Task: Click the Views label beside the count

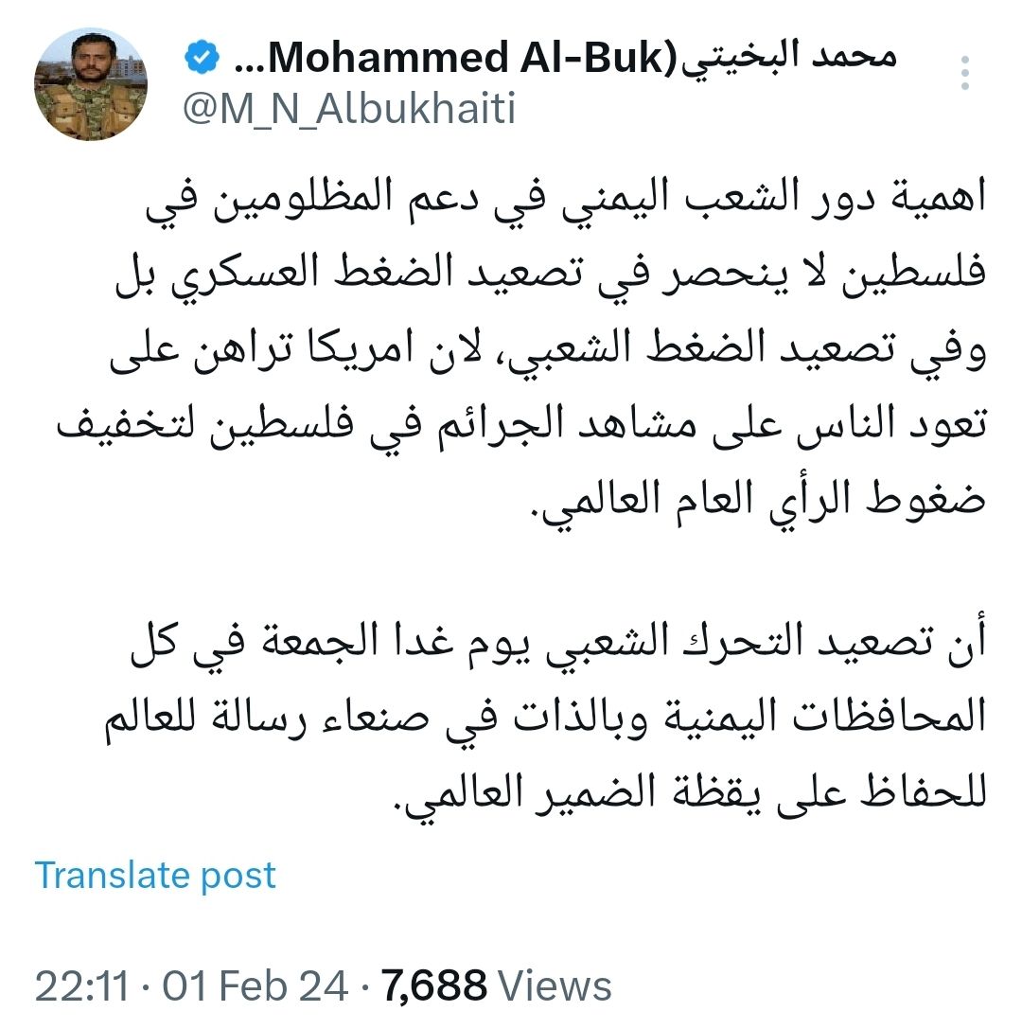Action: point(555,987)
